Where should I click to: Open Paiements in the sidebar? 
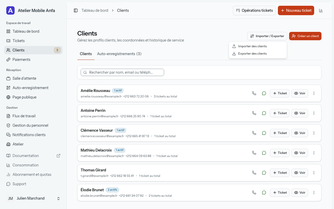[x=33, y=60]
